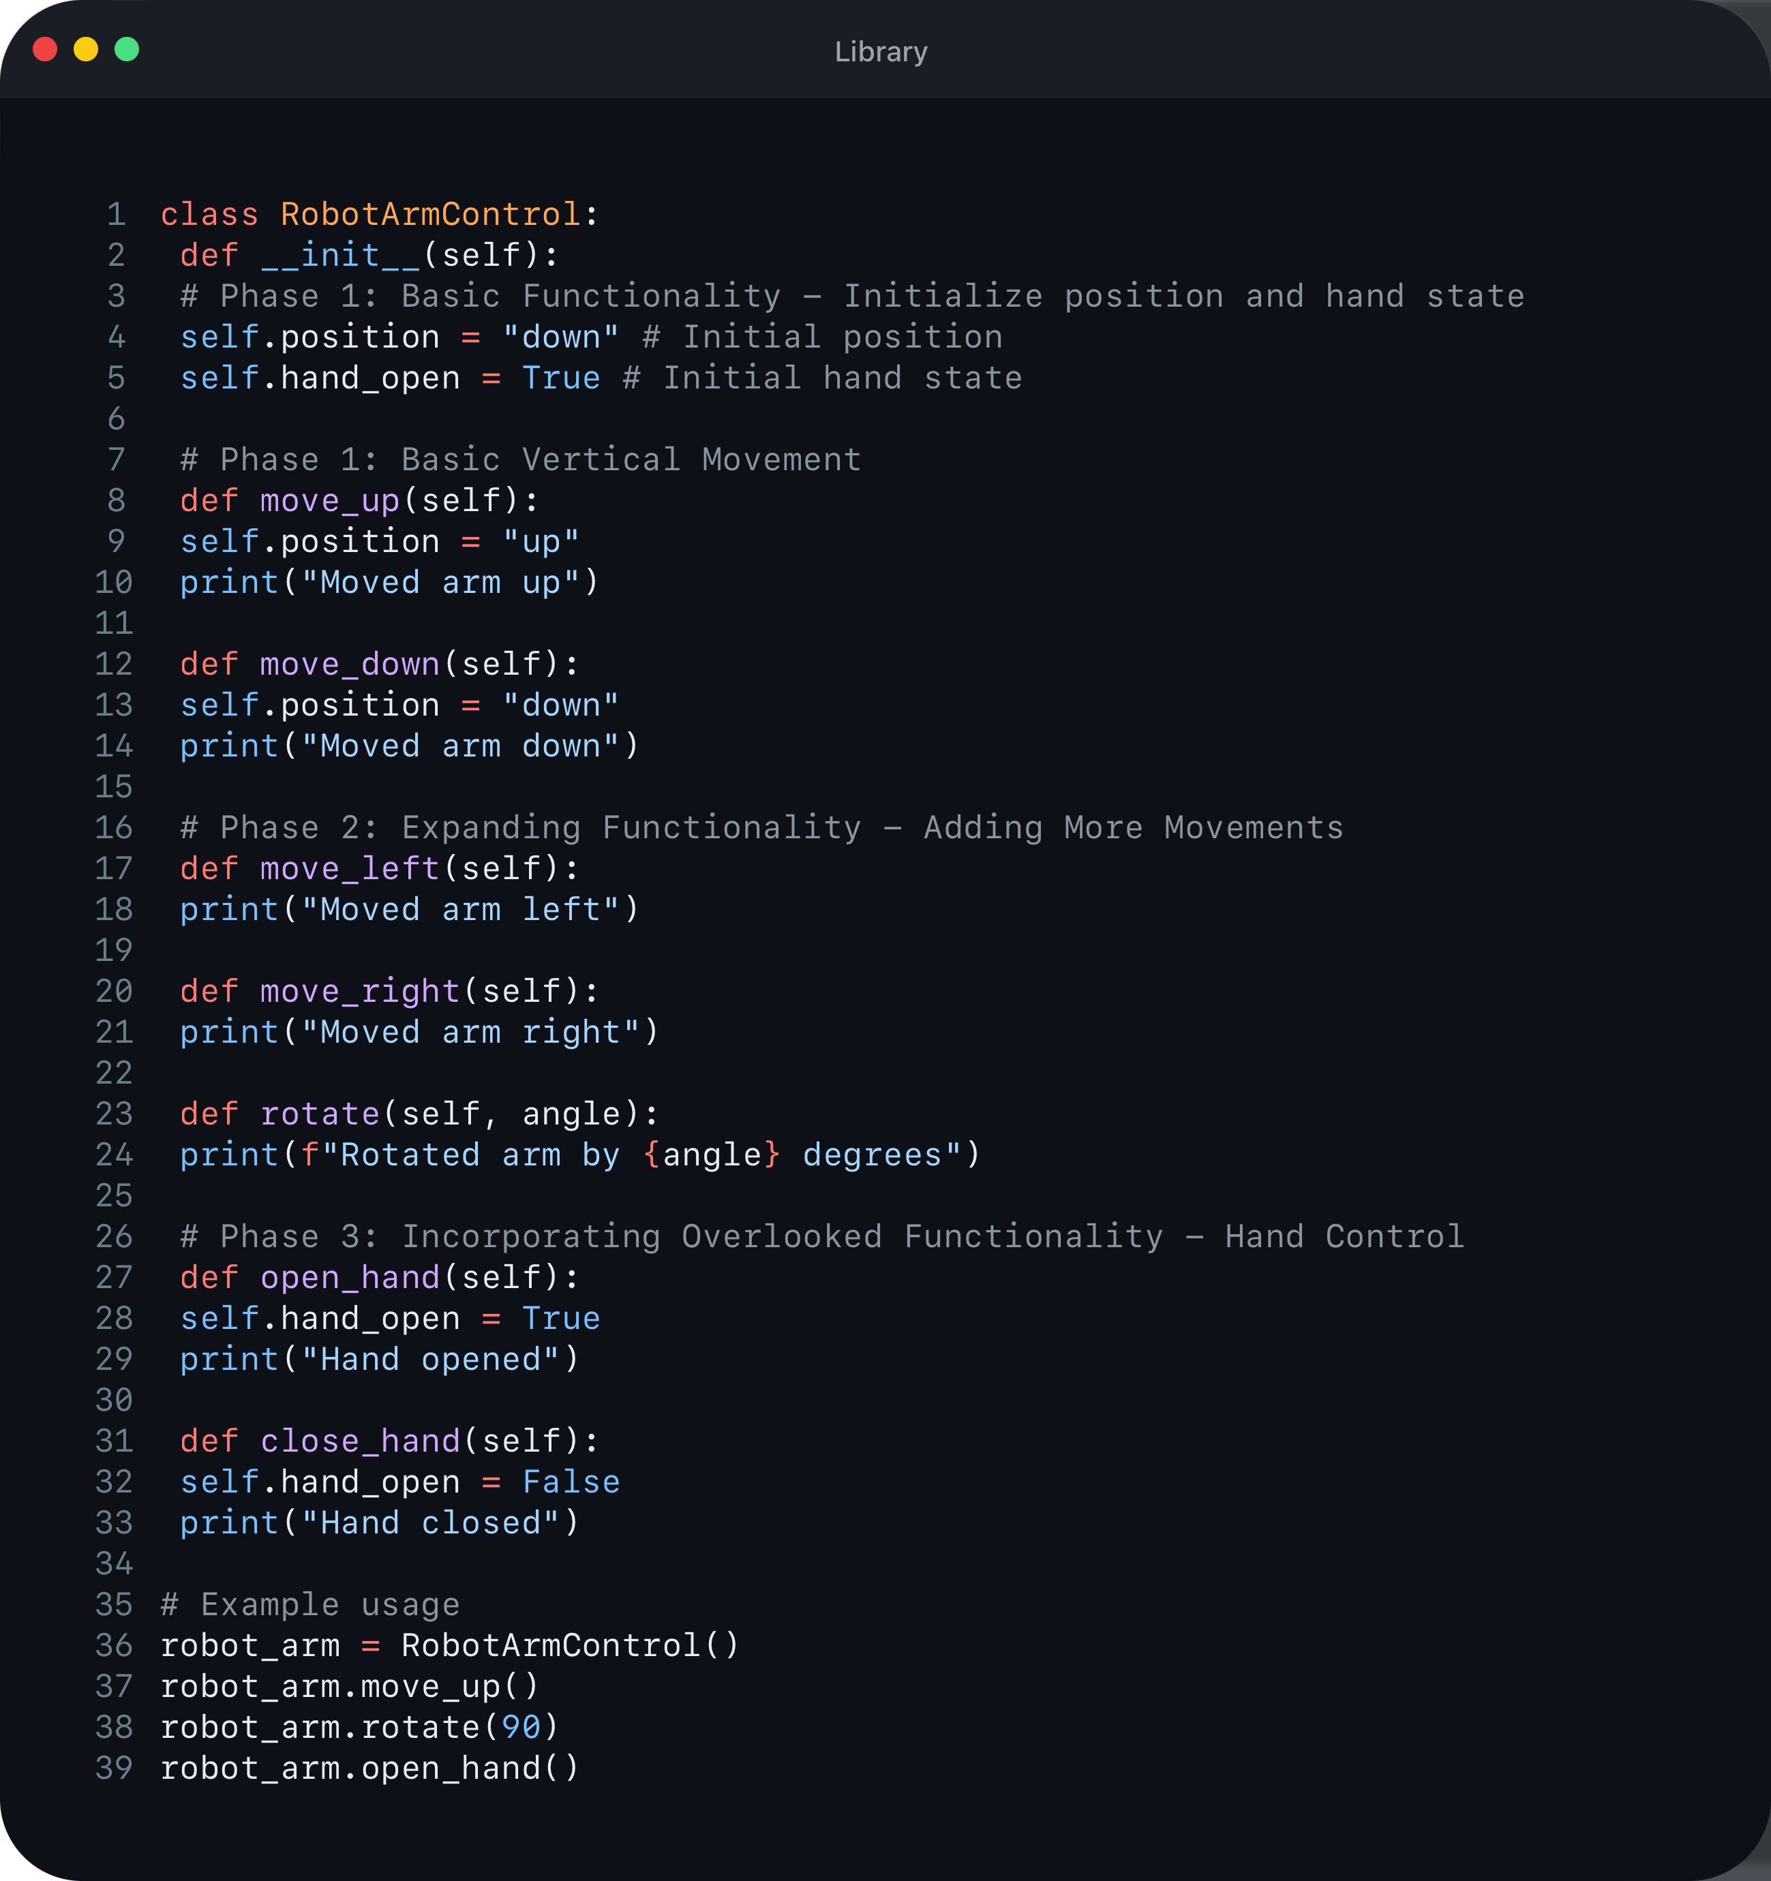Click the False value on line 32

[571, 1483]
